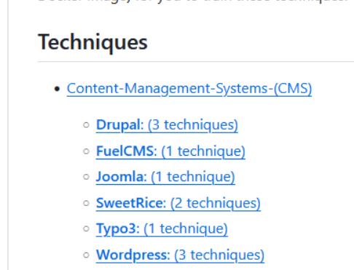This screenshot has width=354, height=270.
Task: Select the Typo3 (1 technique) link
Action: click(162, 229)
